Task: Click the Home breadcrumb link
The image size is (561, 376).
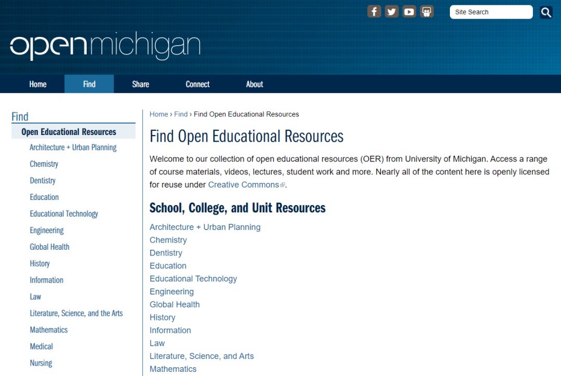Action: click(159, 114)
